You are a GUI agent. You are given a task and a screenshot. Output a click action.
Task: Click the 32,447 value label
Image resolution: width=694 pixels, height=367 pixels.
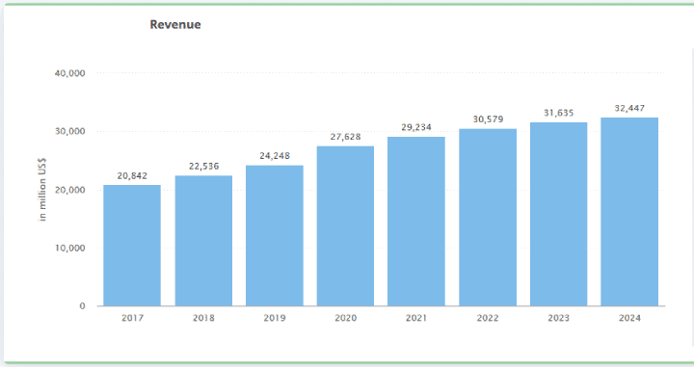click(x=629, y=108)
